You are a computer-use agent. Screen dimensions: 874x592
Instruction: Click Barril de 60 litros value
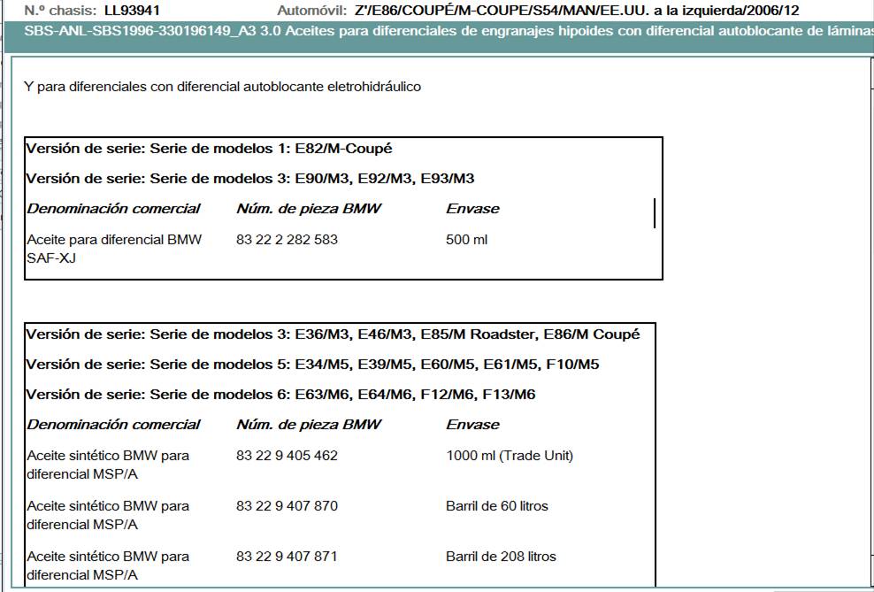click(x=497, y=505)
